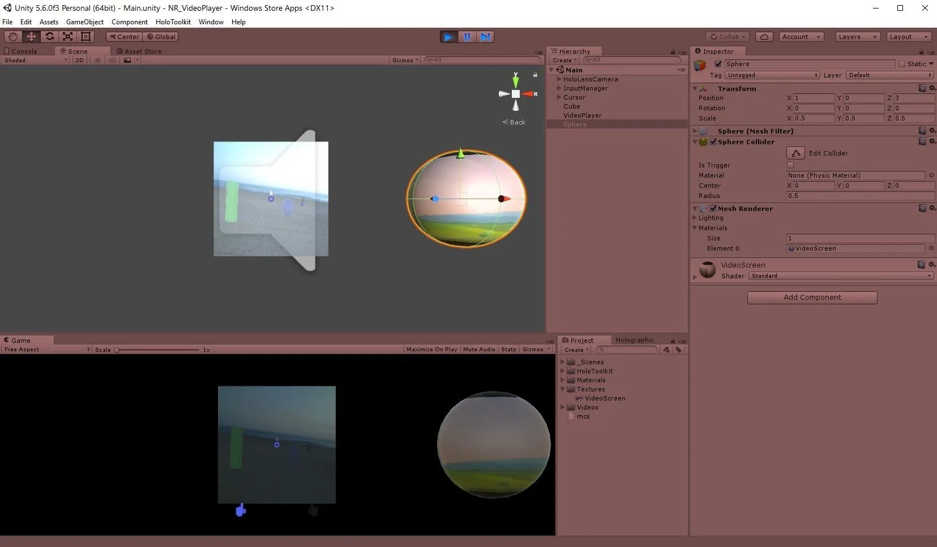The image size is (937, 547).
Task: Toggle Center pivot button
Action: [x=124, y=37]
